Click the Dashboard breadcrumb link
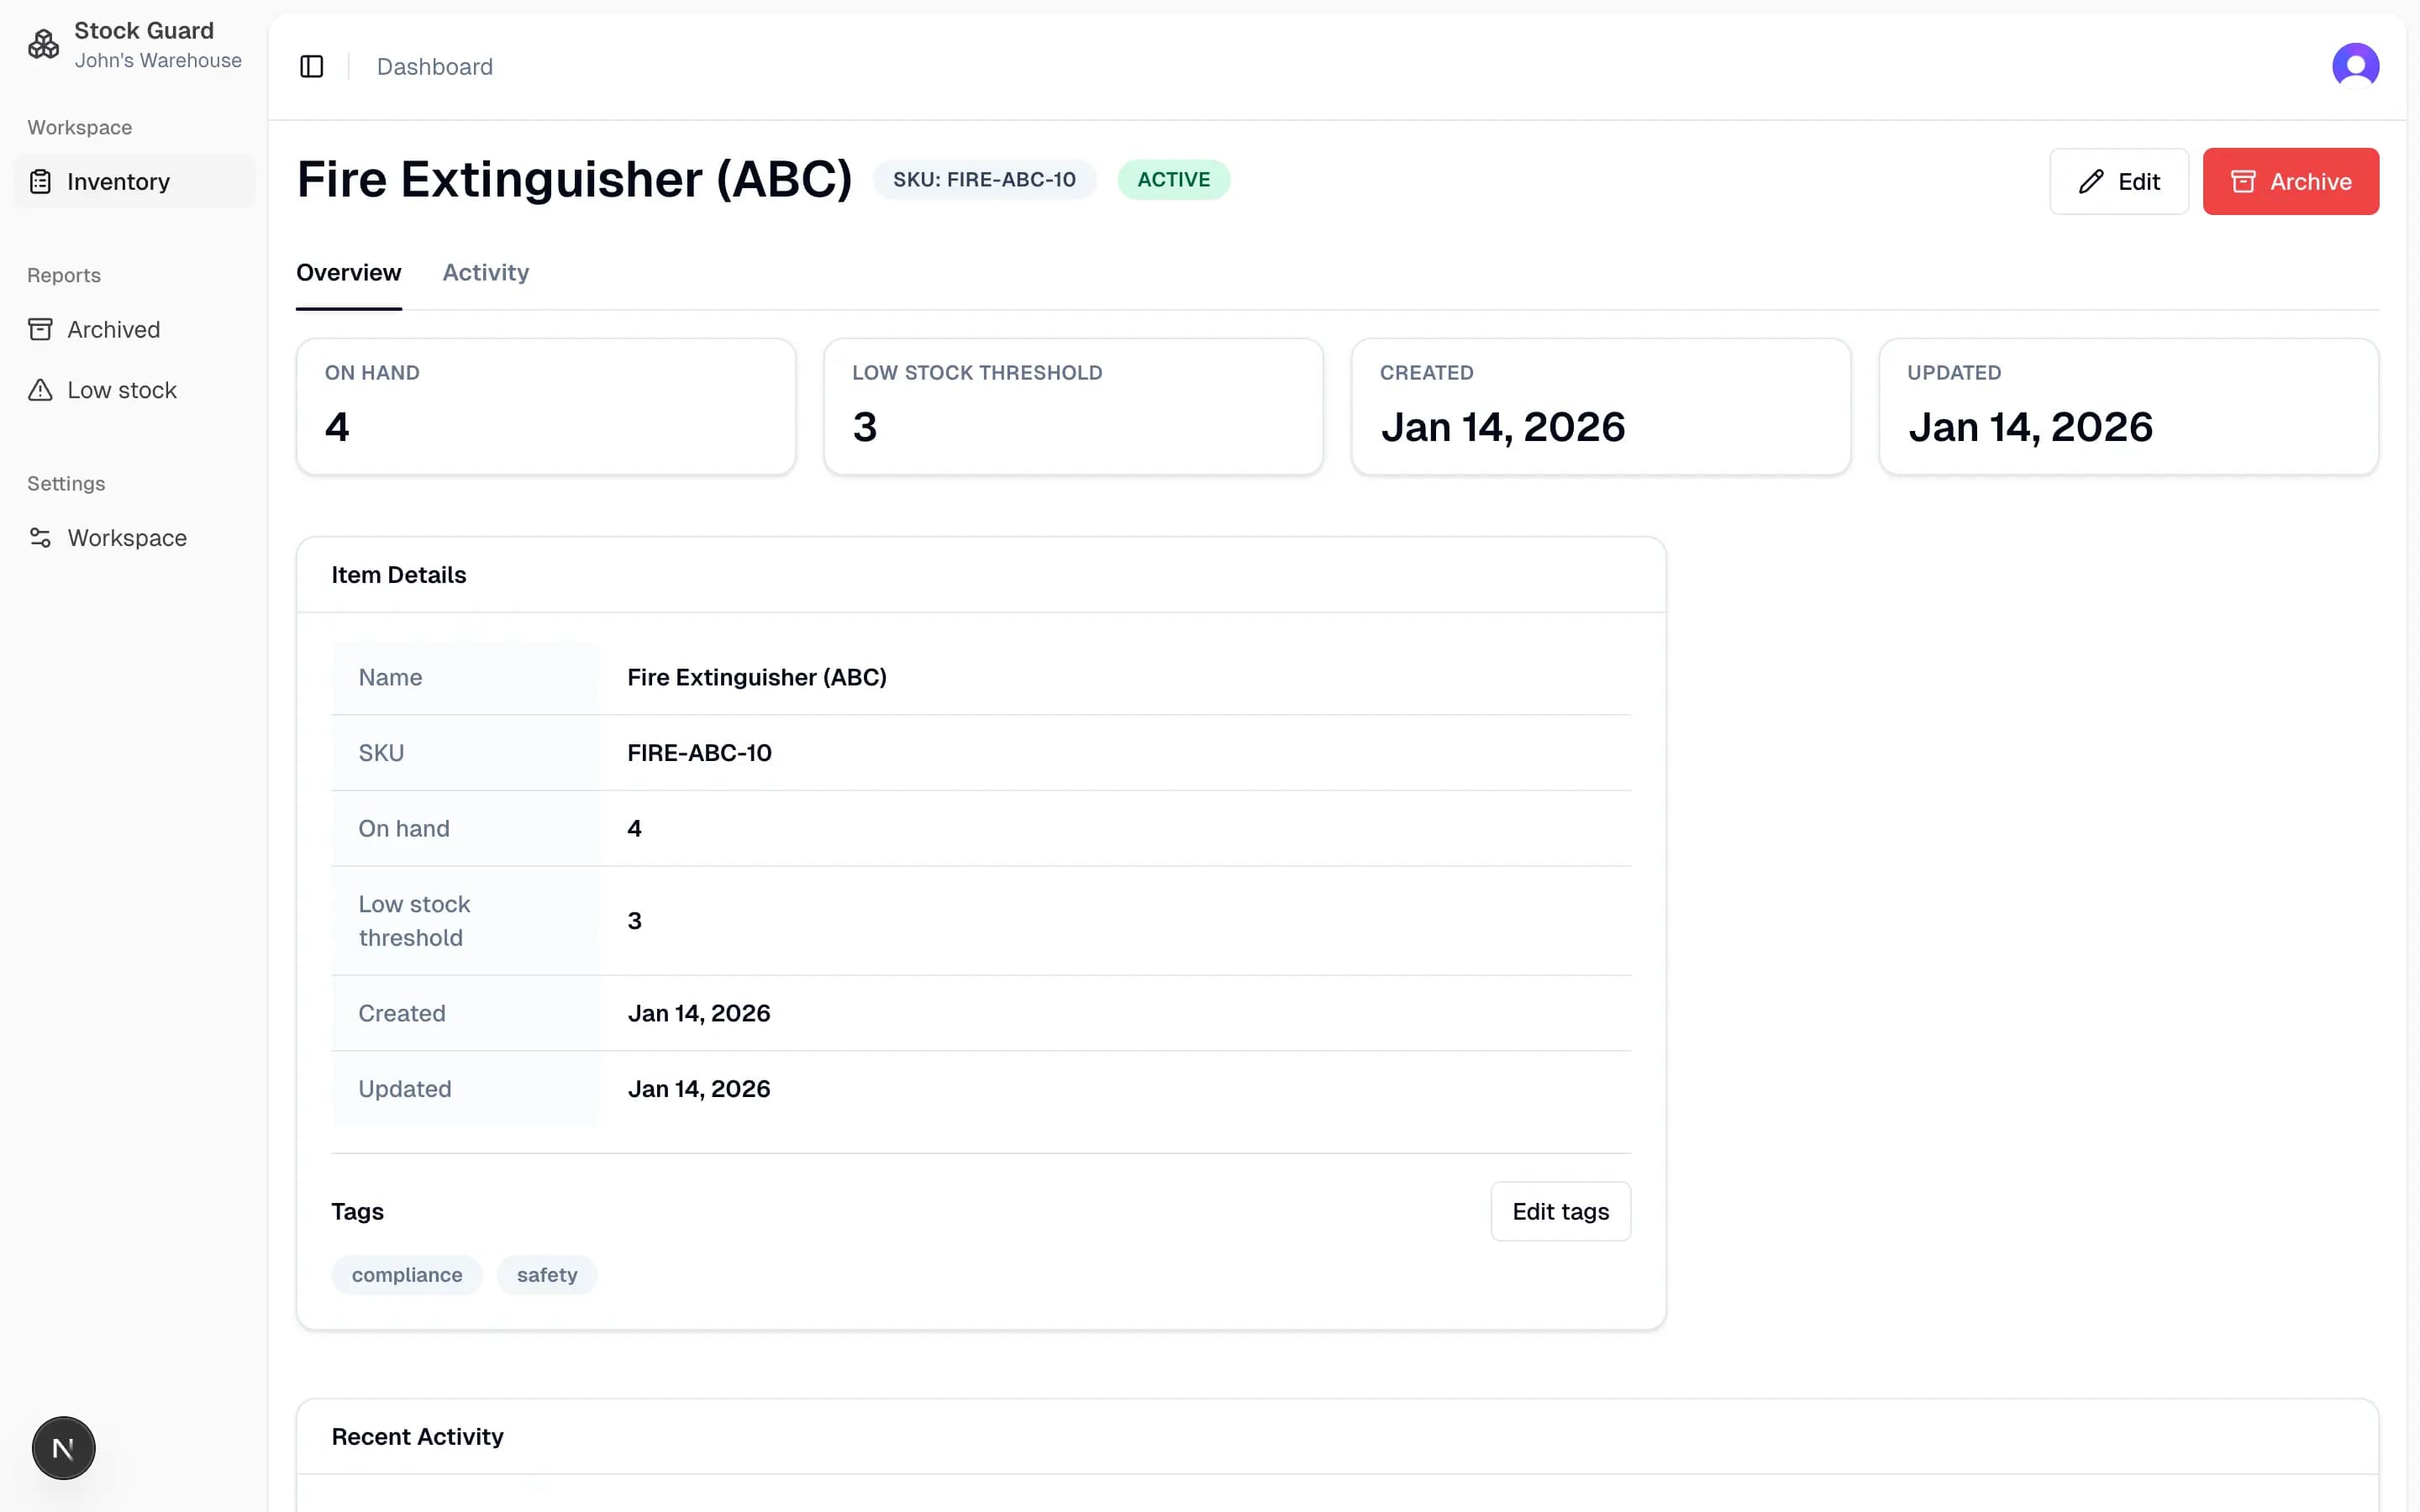Screen dimensions: 2420x1512 (x=434, y=66)
